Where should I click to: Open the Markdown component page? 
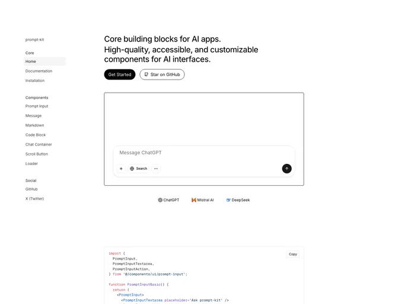(34, 125)
